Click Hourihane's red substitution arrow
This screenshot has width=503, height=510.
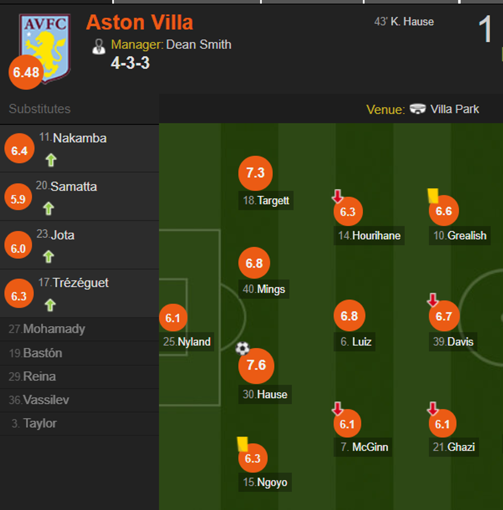coord(337,196)
